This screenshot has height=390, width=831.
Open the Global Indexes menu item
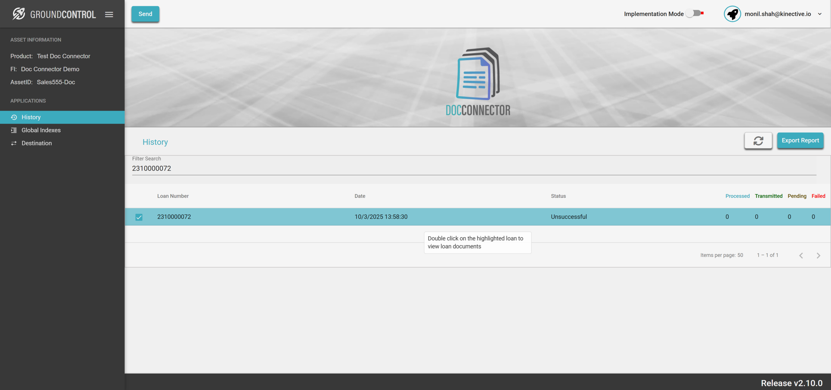[x=41, y=130]
